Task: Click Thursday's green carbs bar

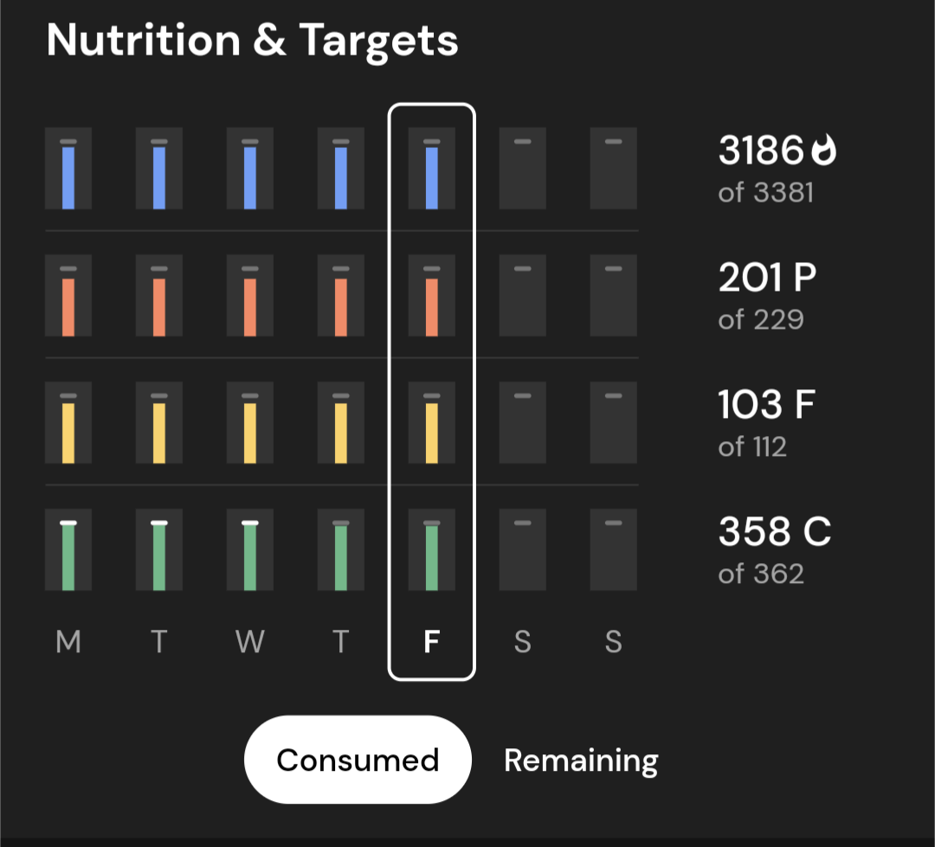Action: (x=341, y=558)
